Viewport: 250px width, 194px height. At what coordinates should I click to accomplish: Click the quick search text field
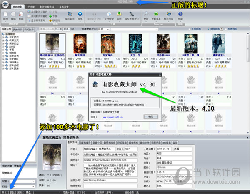[135, 29]
